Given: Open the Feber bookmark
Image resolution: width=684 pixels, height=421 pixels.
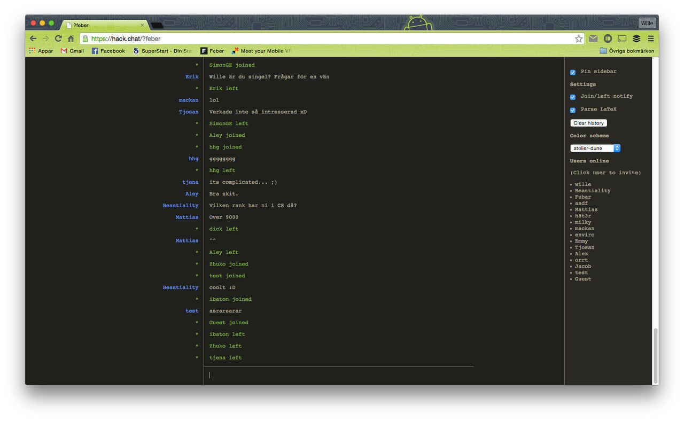Looking at the screenshot, I should 212,51.
